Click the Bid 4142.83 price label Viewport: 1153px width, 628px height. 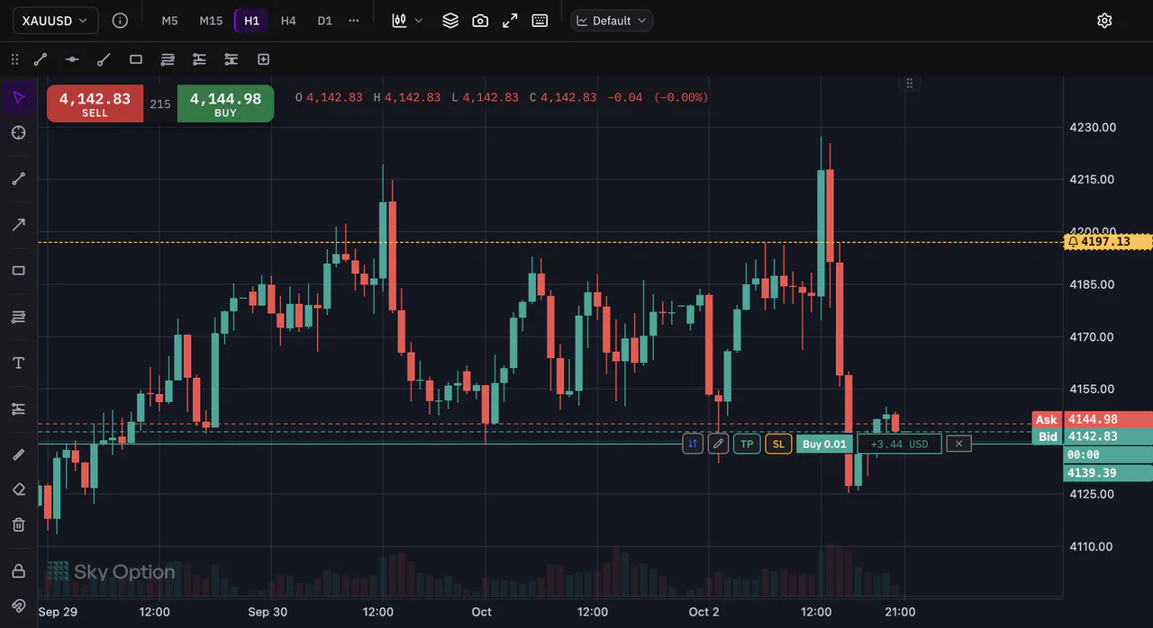pyautogui.click(x=1093, y=436)
